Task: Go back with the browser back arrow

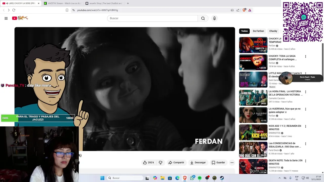Action: tap(4, 10)
